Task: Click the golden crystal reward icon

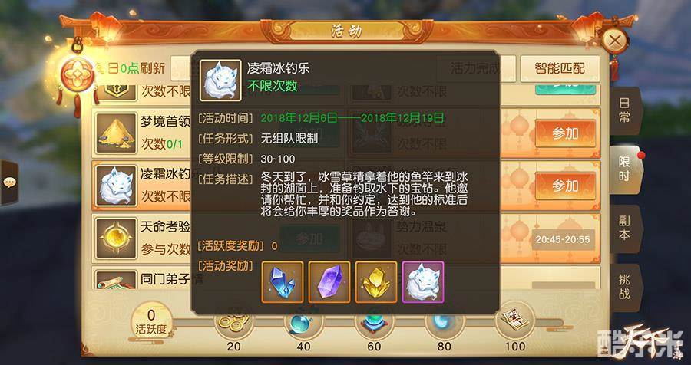Action: [x=376, y=281]
